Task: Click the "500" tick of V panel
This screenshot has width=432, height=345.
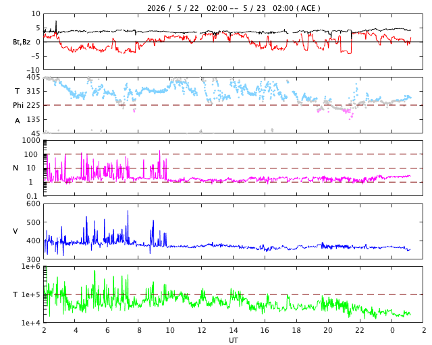Action: coord(33,222)
